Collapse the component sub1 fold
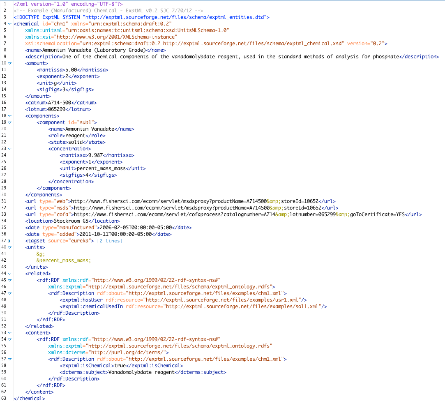The image size is (445, 401). (x=9, y=122)
